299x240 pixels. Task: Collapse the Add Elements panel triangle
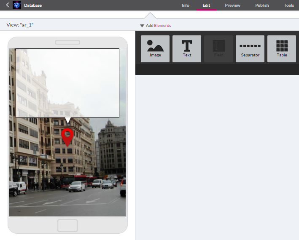pyautogui.click(x=142, y=26)
